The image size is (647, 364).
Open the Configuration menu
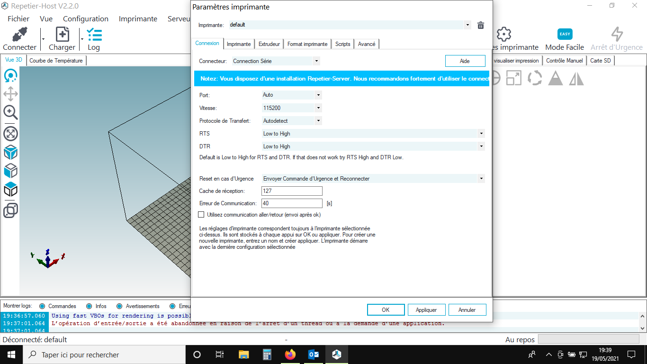pos(86,19)
